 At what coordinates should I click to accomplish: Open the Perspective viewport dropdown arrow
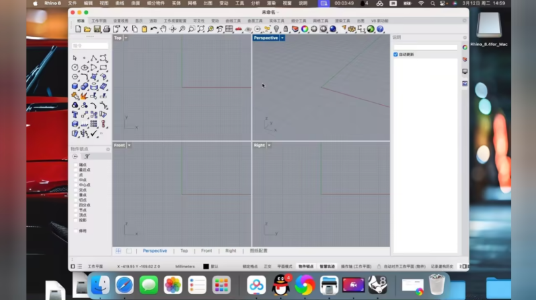click(x=282, y=38)
